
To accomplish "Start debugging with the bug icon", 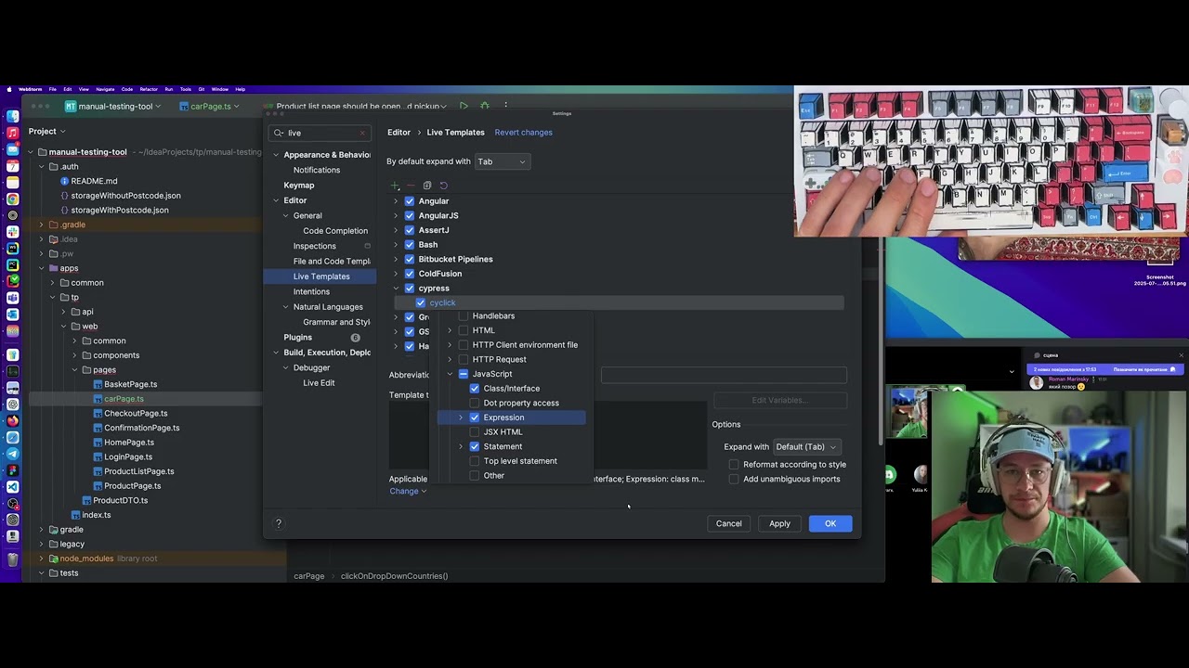I will pyautogui.click(x=483, y=106).
